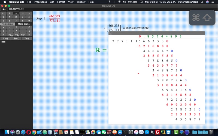
Task: Click the result 0.8574489358663
Action: [x=138, y=28]
